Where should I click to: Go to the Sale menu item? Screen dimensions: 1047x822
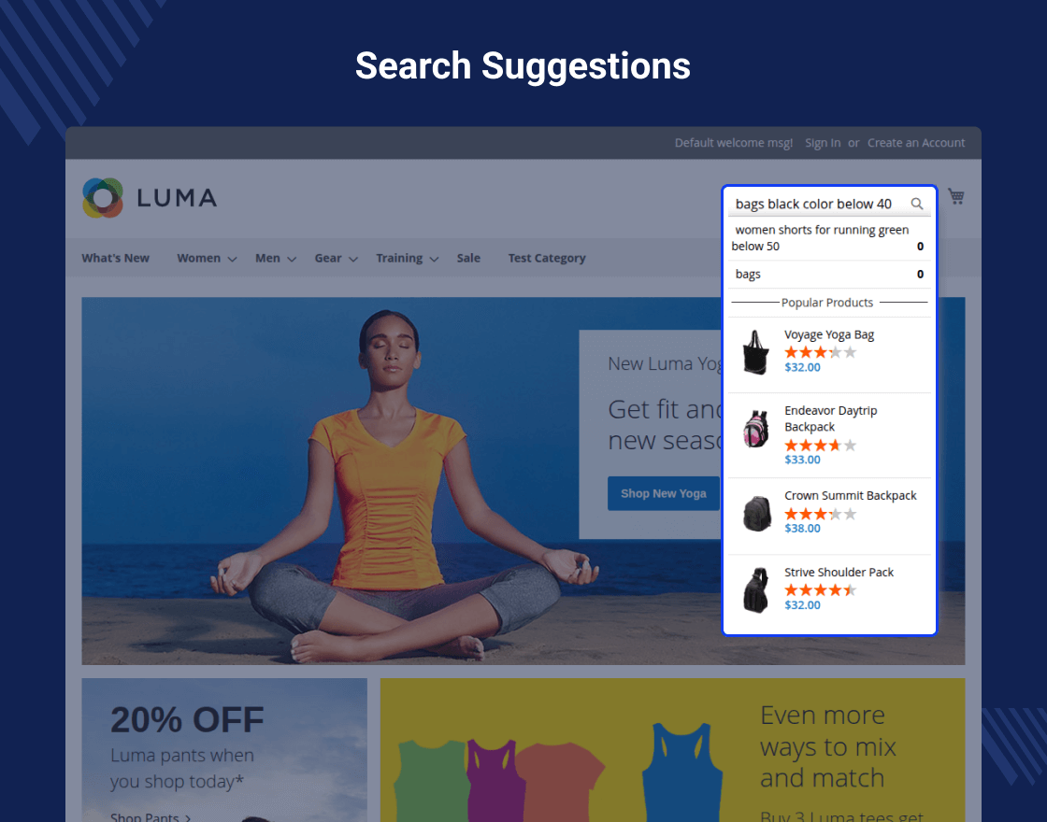pos(468,258)
